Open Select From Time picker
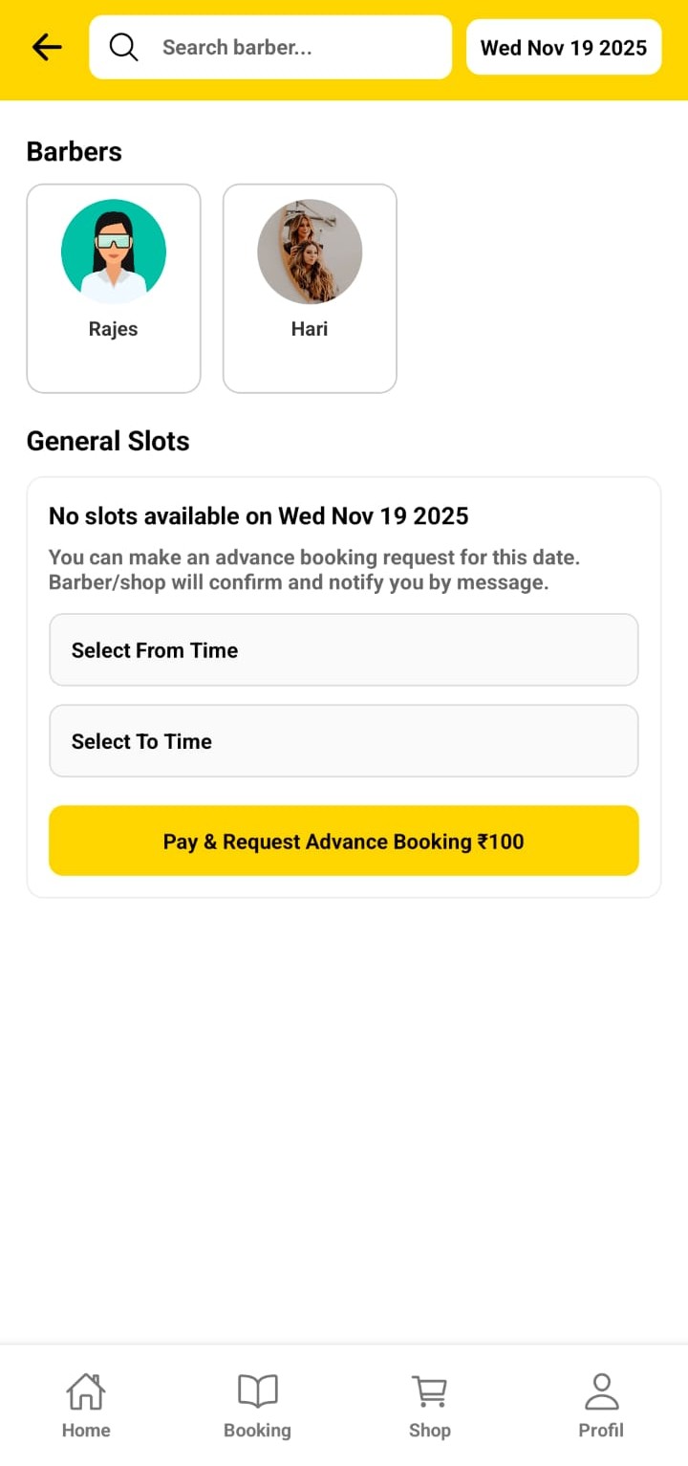This screenshot has width=688, height=1466. point(344,650)
